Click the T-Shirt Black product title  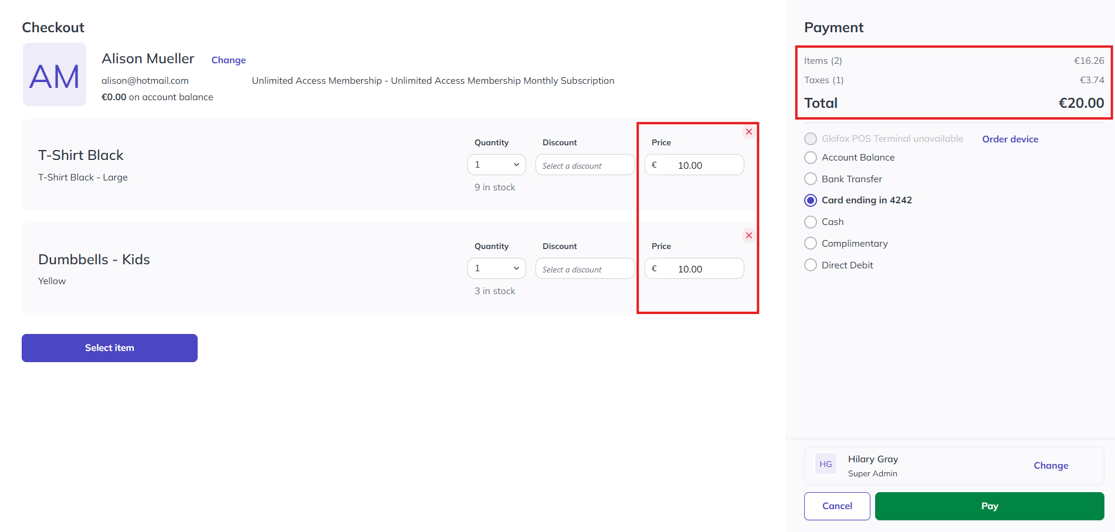(x=81, y=155)
